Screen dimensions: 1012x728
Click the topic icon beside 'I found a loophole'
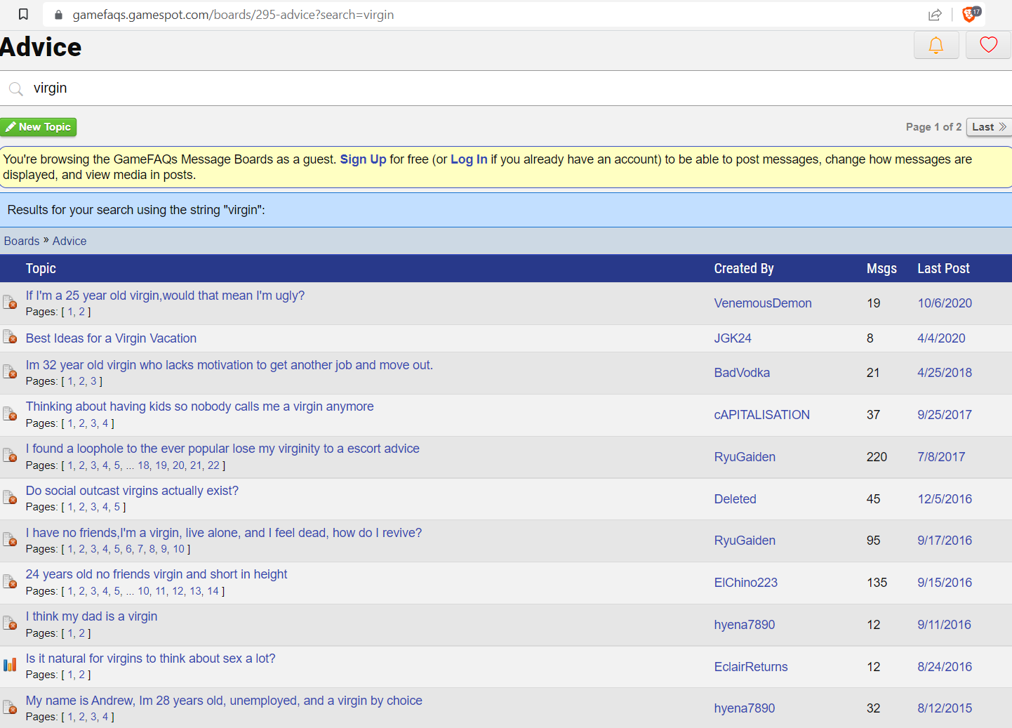10,456
